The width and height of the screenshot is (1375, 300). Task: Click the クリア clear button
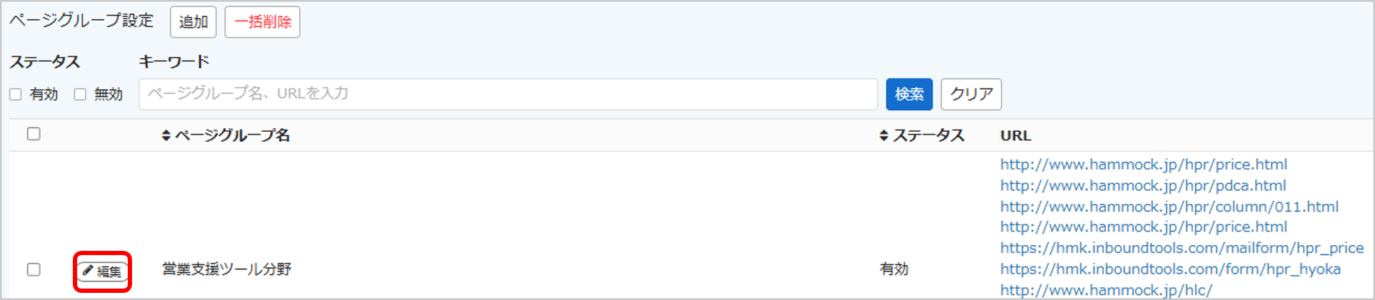click(972, 94)
